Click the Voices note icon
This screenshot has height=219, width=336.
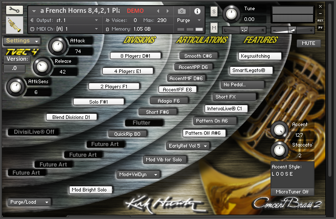[107, 20]
